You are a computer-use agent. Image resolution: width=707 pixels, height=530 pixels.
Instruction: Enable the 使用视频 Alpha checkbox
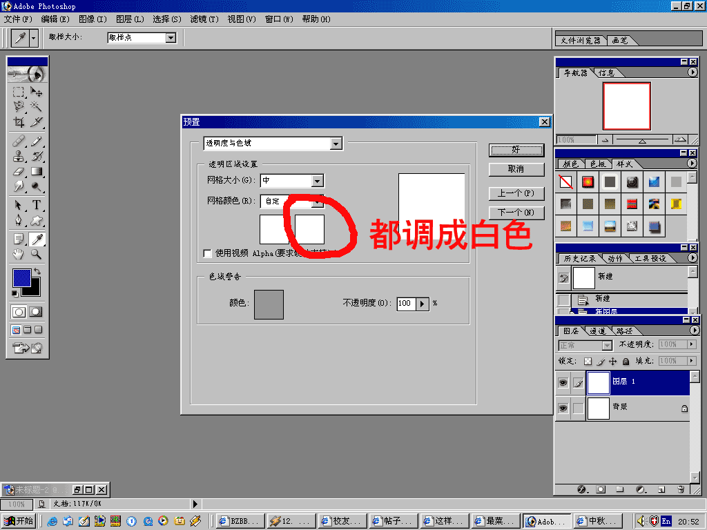tap(207, 253)
